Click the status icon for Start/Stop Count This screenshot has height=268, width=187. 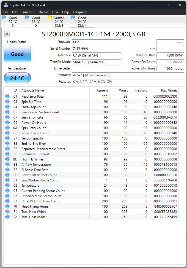coord(7,107)
